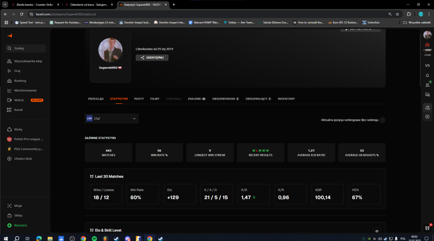434x241 pixels.
Task: Reload the page in browser
Action: click(22, 14)
